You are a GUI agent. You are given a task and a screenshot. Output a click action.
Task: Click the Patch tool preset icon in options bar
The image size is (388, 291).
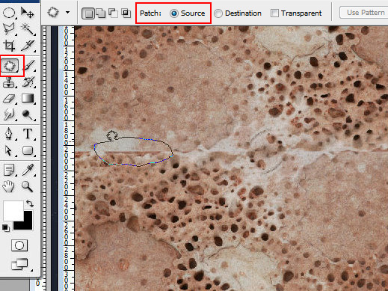pos(53,12)
